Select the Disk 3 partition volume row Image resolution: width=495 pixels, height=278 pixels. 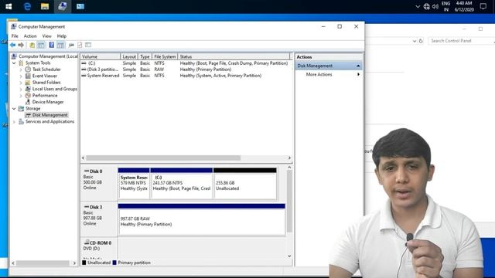click(x=186, y=69)
